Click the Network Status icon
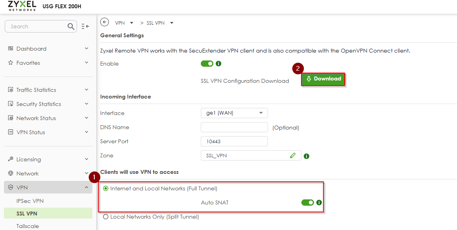The height and width of the screenshot is (230, 457). 11,118
